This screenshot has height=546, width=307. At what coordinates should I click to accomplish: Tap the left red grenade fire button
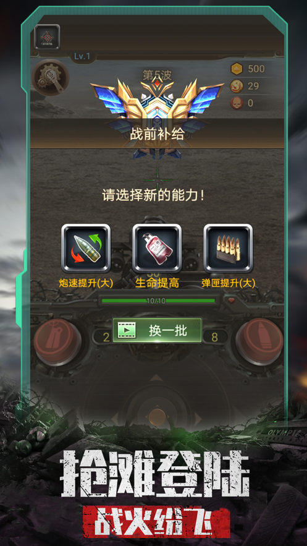point(57,341)
